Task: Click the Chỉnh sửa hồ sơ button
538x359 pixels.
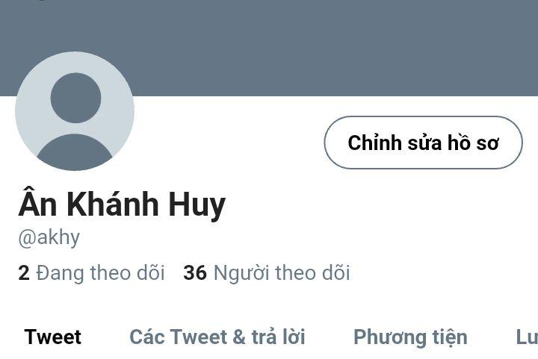Action: click(x=423, y=143)
